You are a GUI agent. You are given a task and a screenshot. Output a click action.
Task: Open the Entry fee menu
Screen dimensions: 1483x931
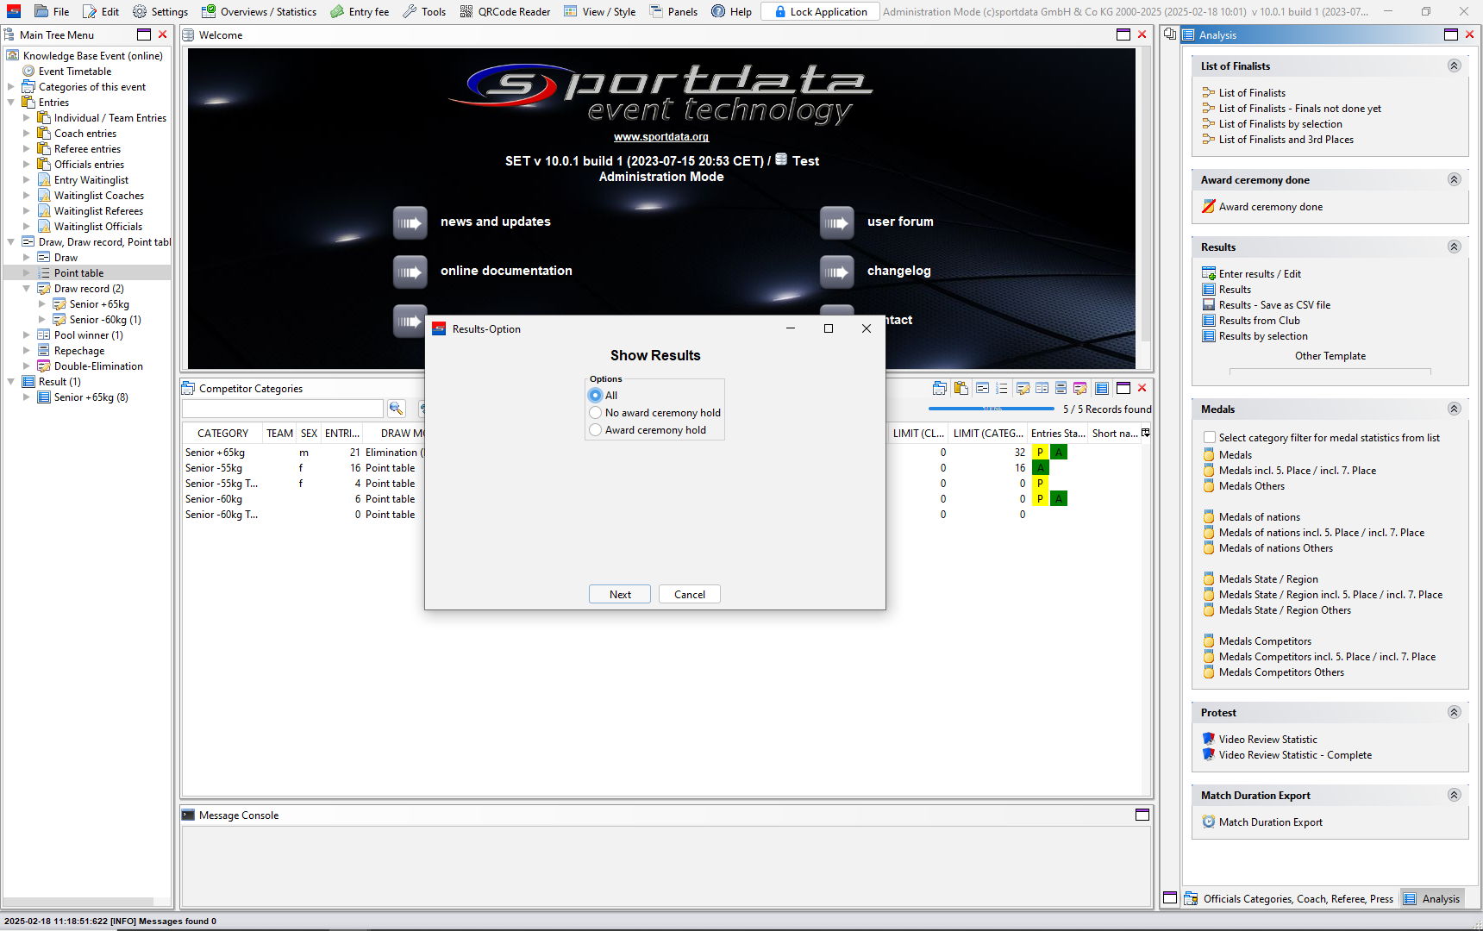[360, 11]
